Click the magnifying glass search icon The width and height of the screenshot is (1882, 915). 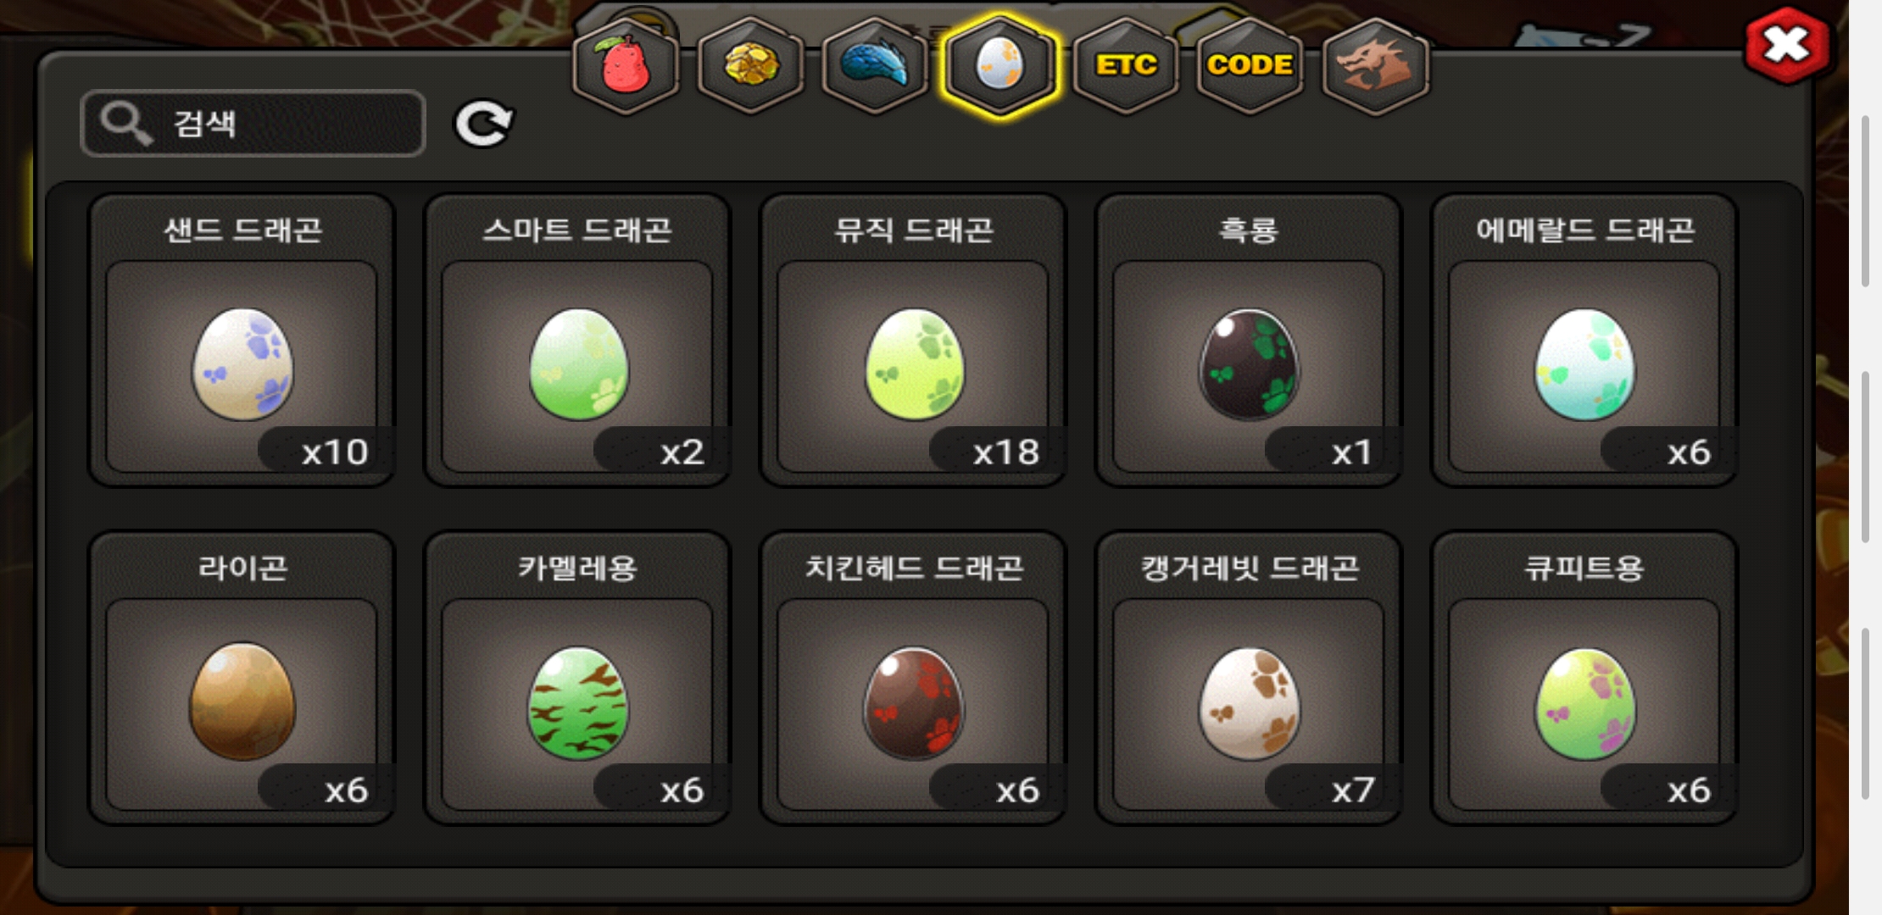[x=125, y=124]
